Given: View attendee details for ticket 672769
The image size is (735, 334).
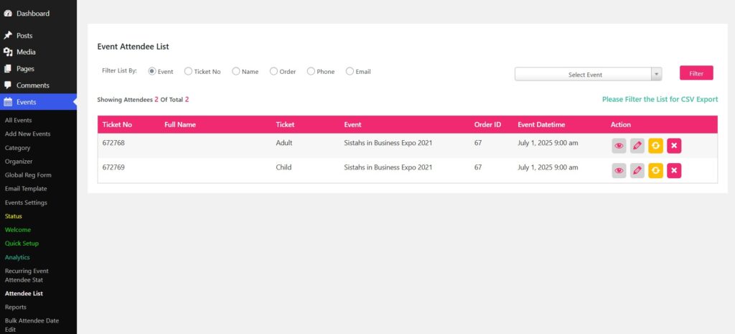Looking at the screenshot, I should (619, 170).
